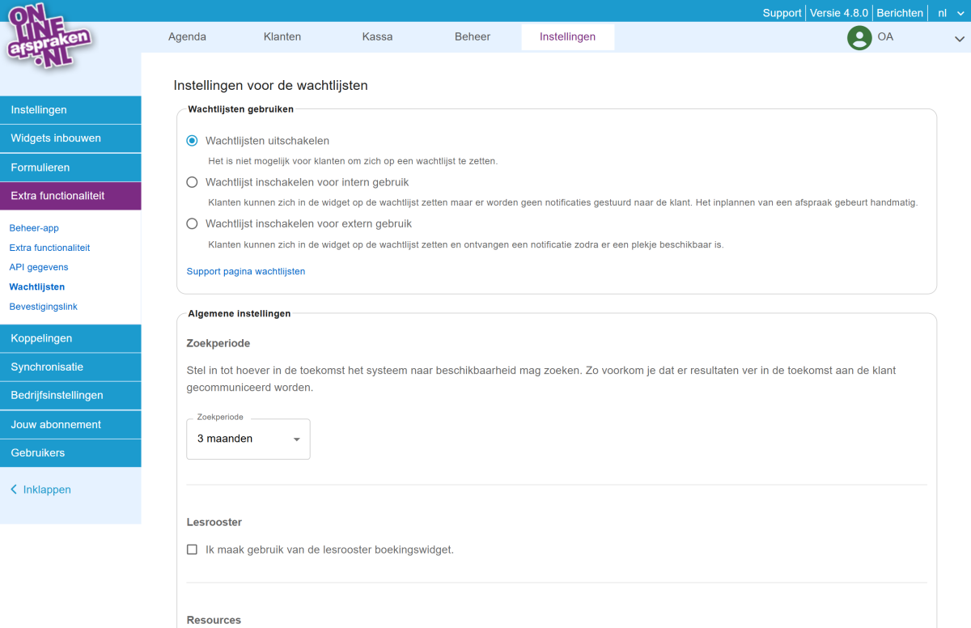Open Support pagina wachtlijsten link
Image resolution: width=971 pixels, height=628 pixels.
246,271
